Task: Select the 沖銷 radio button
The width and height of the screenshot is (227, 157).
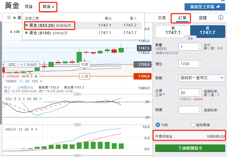Action: click(158, 125)
